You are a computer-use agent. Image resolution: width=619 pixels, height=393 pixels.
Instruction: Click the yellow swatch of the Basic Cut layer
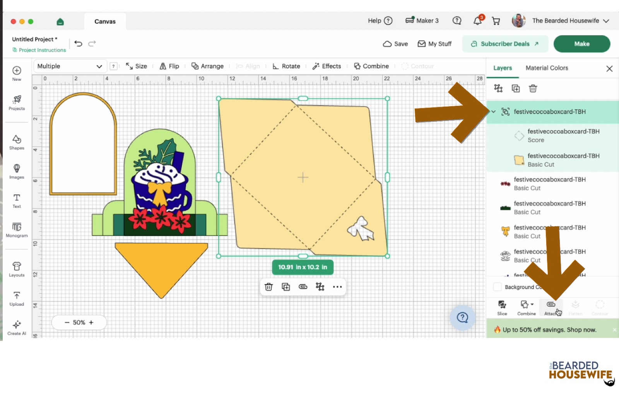[519, 160]
